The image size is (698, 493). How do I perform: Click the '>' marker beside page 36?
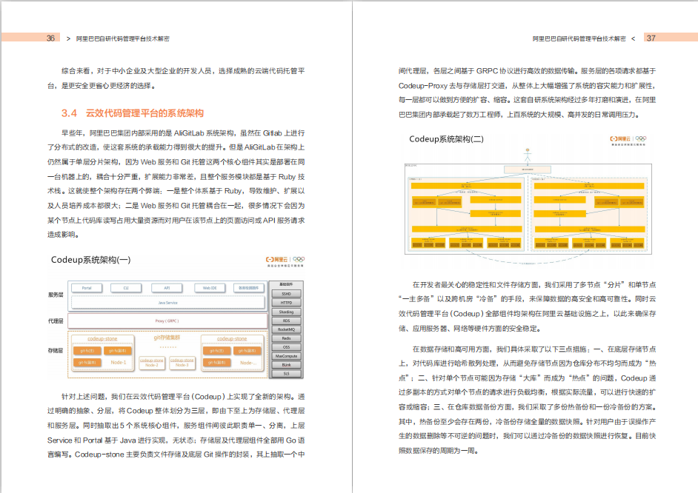(68, 38)
